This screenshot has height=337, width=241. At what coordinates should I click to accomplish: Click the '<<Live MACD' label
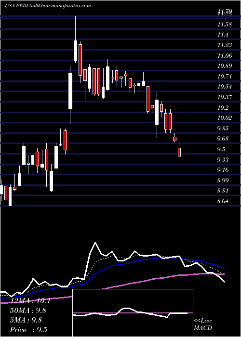coord(203,324)
